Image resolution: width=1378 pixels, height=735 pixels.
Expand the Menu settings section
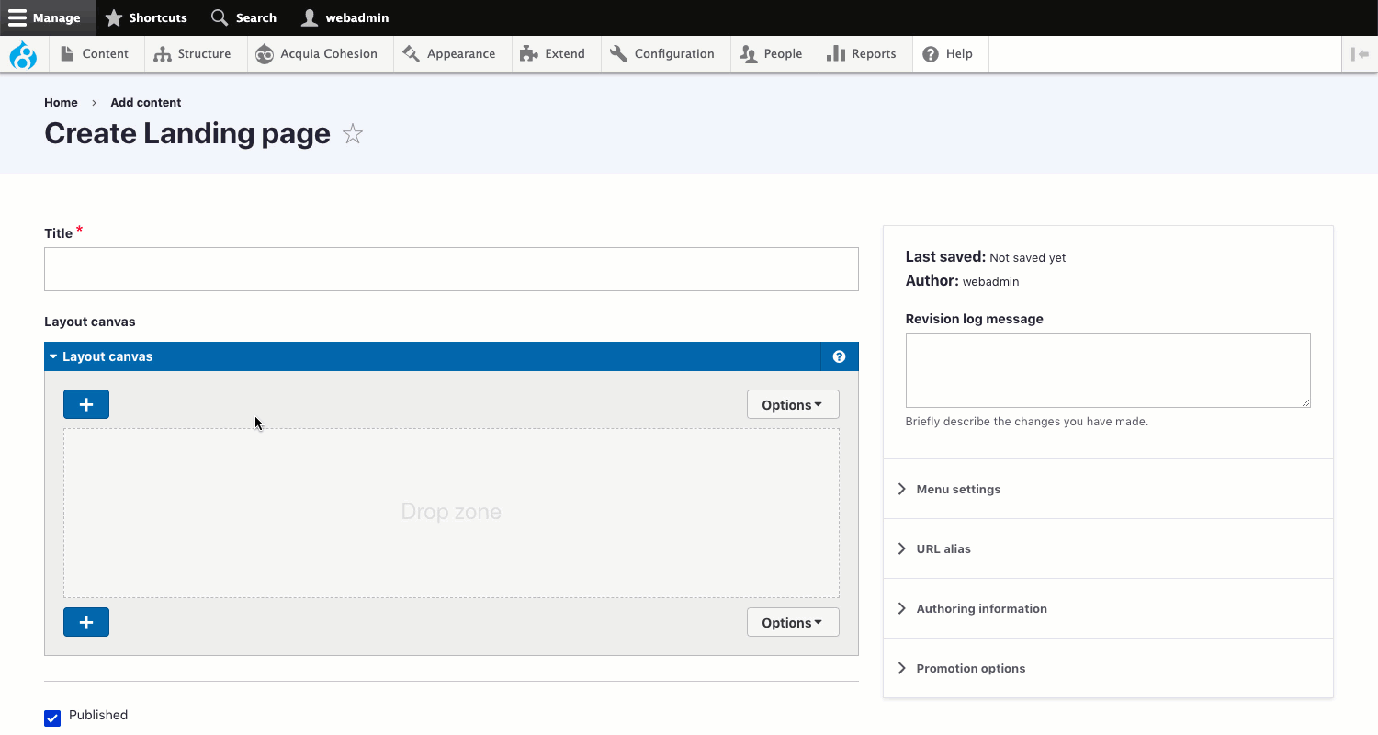958,489
